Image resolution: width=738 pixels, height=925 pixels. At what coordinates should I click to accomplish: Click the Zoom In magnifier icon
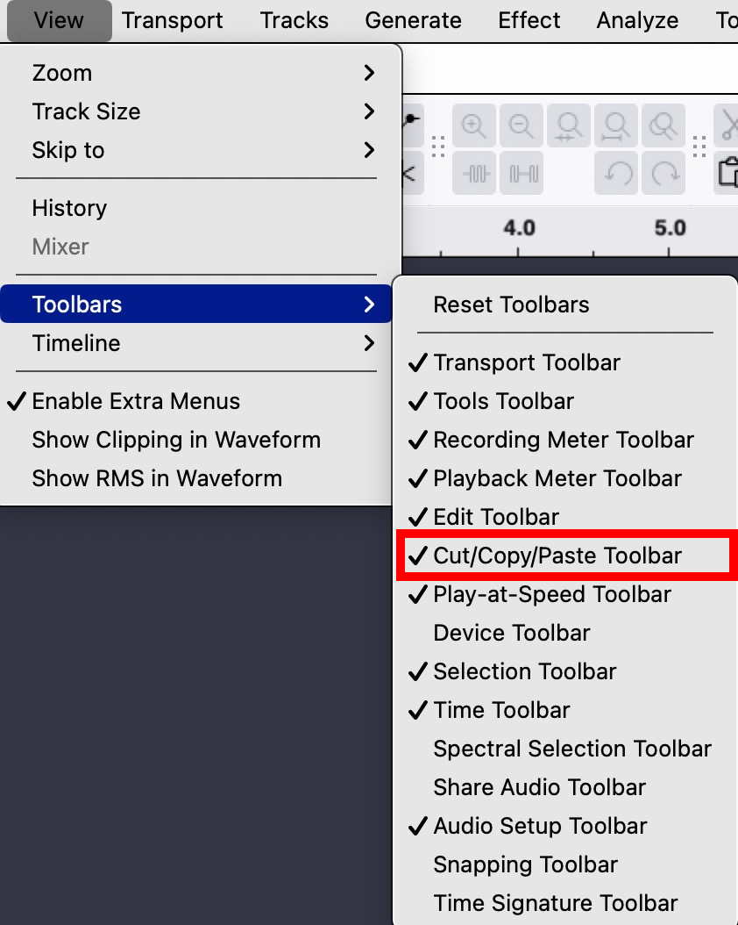click(474, 126)
